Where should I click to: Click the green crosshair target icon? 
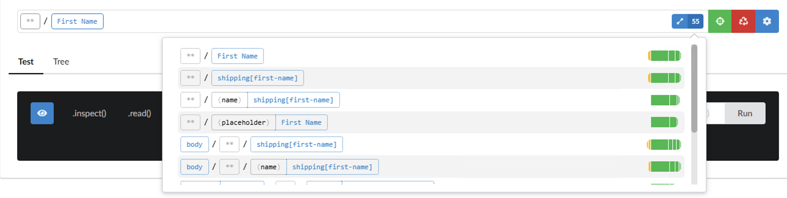click(x=719, y=21)
